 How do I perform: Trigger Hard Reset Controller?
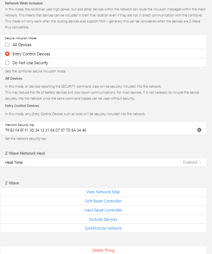[x=103, y=210]
